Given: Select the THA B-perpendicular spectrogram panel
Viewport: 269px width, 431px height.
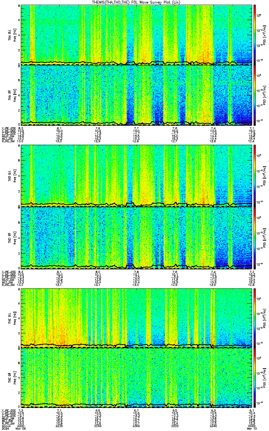Looking at the screenshot, I should [136, 34].
